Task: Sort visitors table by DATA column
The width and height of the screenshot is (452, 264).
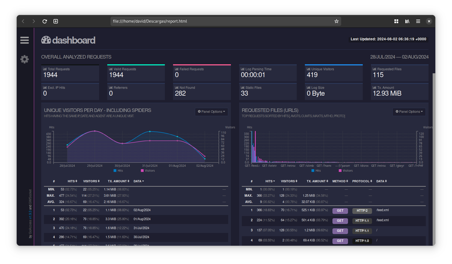Action: (x=139, y=181)
